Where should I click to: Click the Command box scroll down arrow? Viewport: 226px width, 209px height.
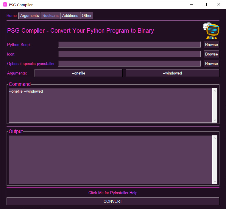(x=215, y=120)
